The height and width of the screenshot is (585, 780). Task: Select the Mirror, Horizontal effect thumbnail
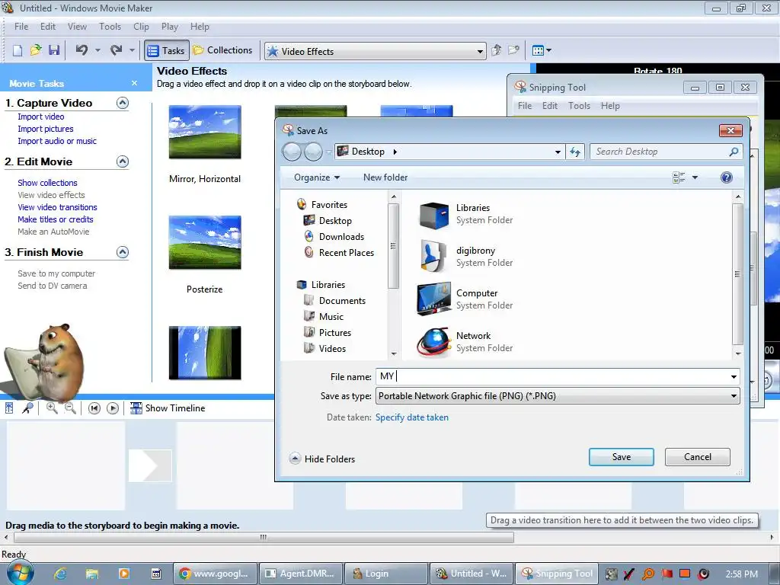click(205, 133)
